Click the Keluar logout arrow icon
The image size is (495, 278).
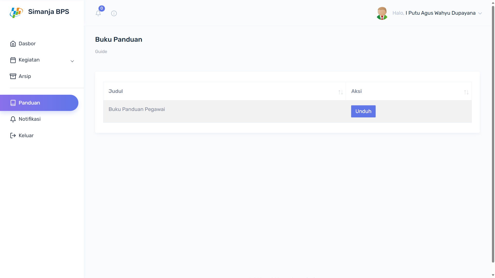click(x=13, y=135)
